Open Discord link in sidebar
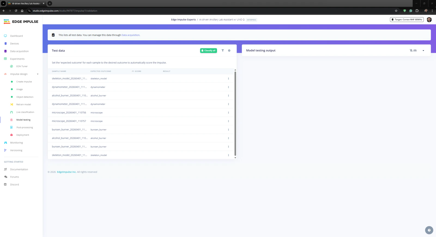 (14, 185)
